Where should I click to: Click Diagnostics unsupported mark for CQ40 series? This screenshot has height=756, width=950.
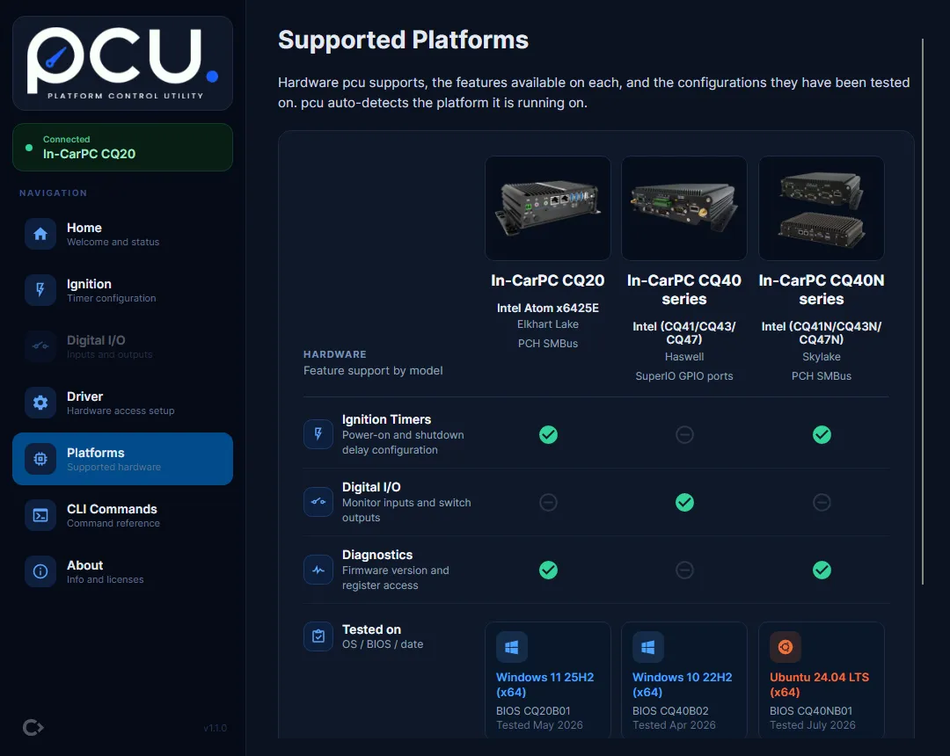[684, 571]
